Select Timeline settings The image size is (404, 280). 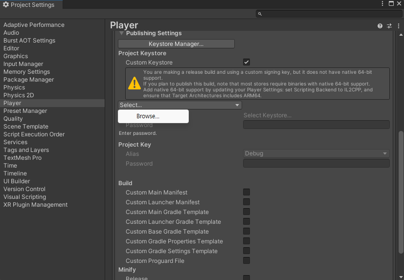pyautogui.click(x=15, y=173)
